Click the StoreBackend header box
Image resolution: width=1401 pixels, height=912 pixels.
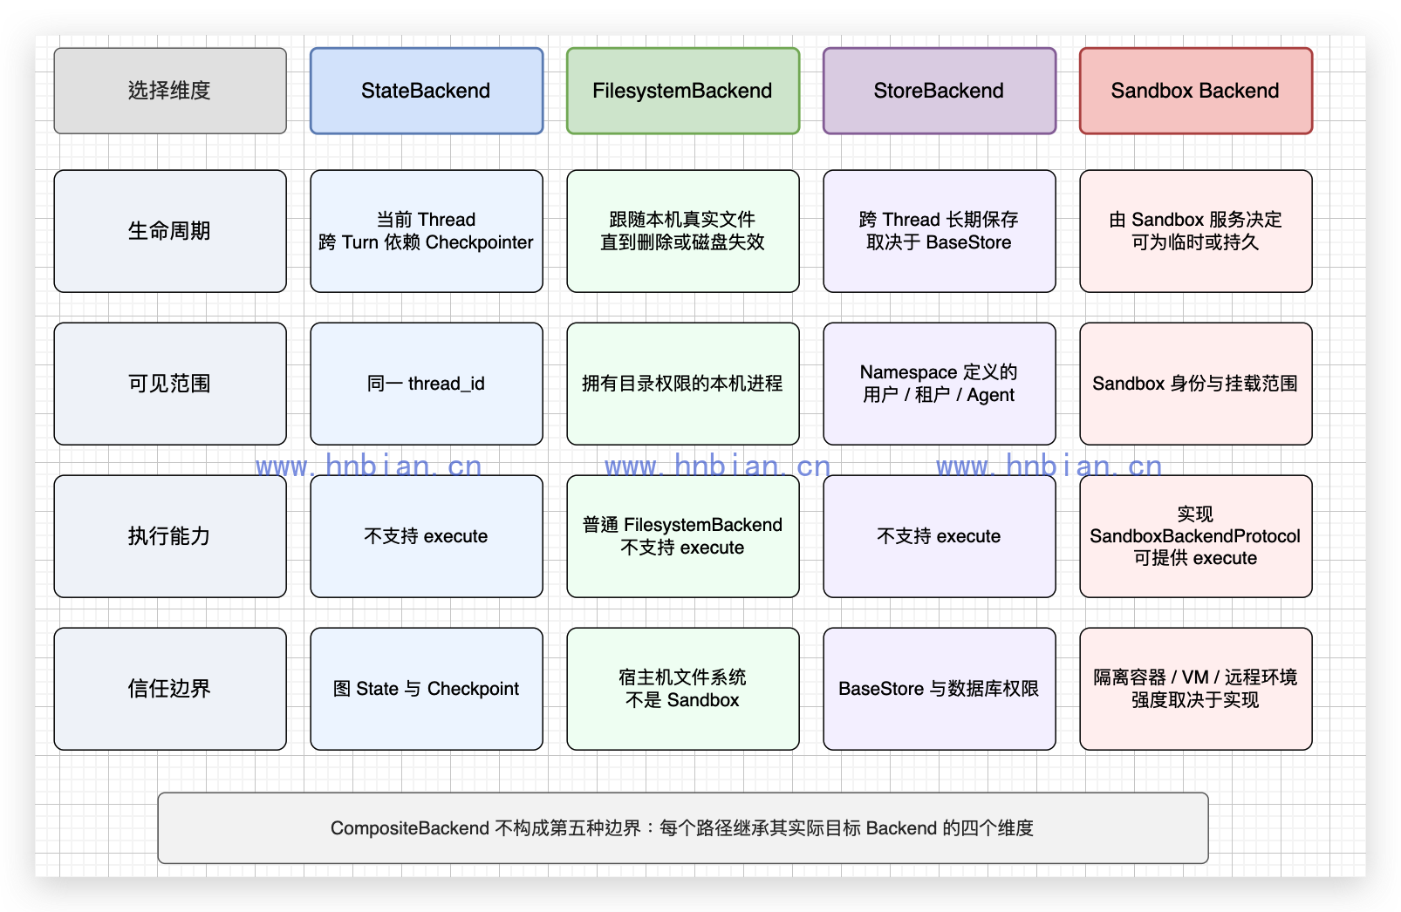coord(940,91)
